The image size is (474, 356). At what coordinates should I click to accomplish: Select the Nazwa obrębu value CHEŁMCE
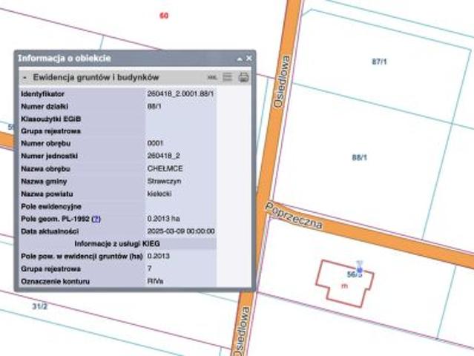165,168
